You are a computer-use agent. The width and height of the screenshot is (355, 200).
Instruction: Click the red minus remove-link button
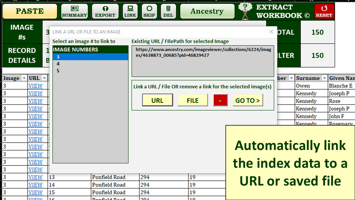(x=220, y=100)
